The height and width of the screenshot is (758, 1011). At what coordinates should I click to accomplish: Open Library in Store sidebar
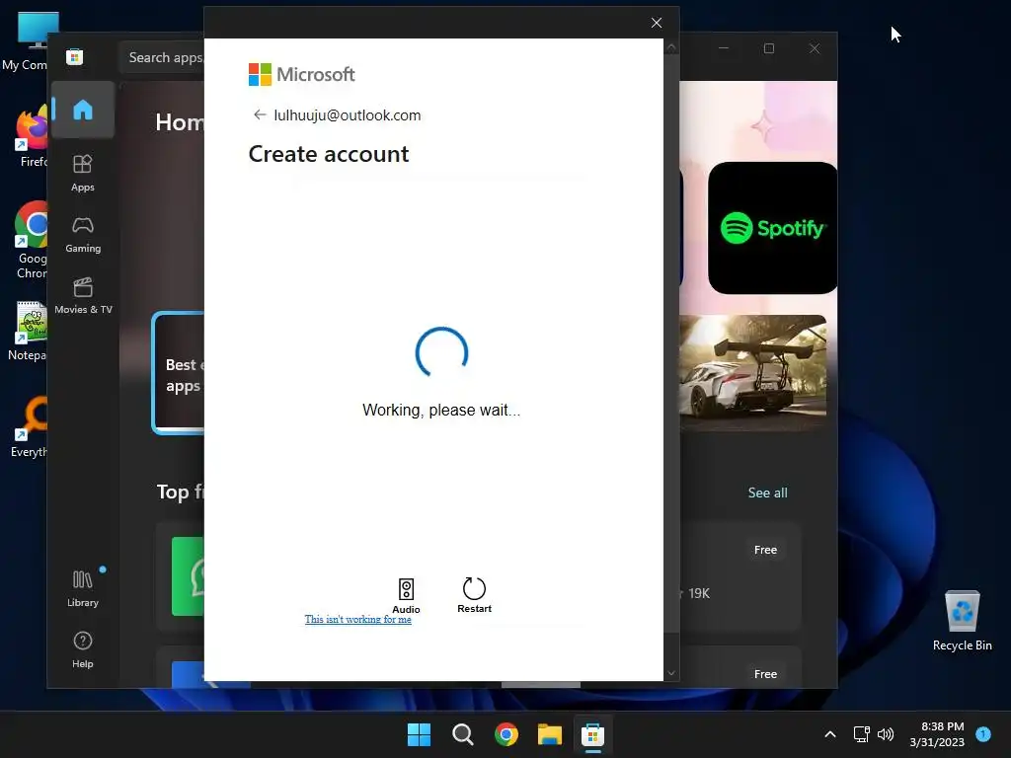(83, 588)
